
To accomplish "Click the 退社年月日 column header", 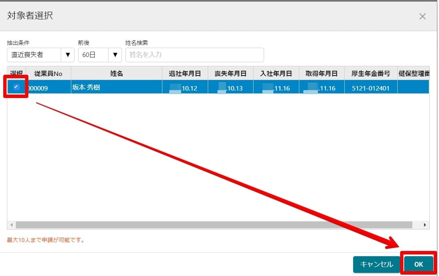I will (185, 74).
